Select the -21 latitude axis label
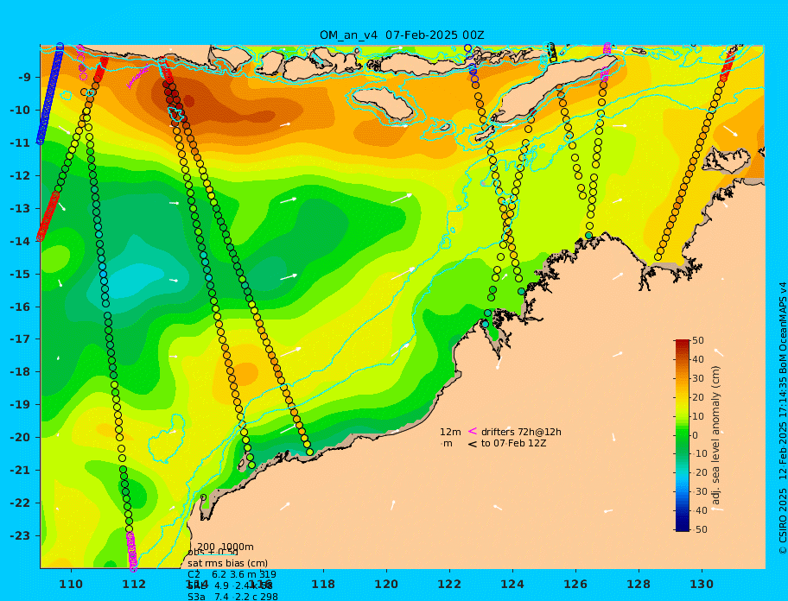The image size is (788, 601). point(20,471)
